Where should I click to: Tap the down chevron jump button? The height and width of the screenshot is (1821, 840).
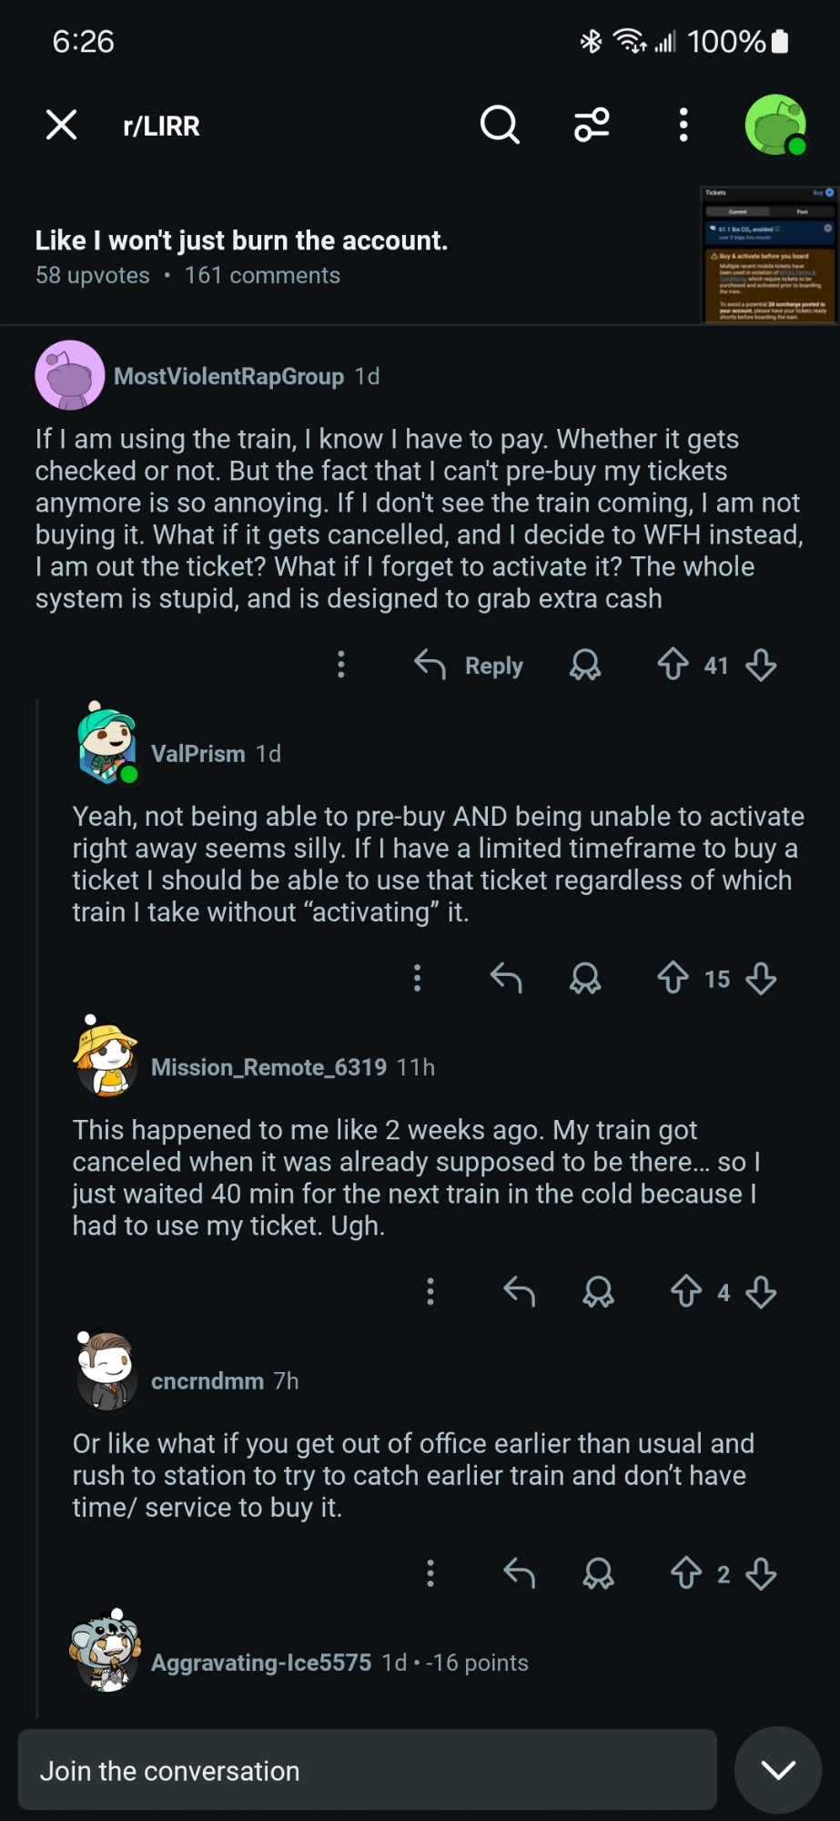point(778,1770)
